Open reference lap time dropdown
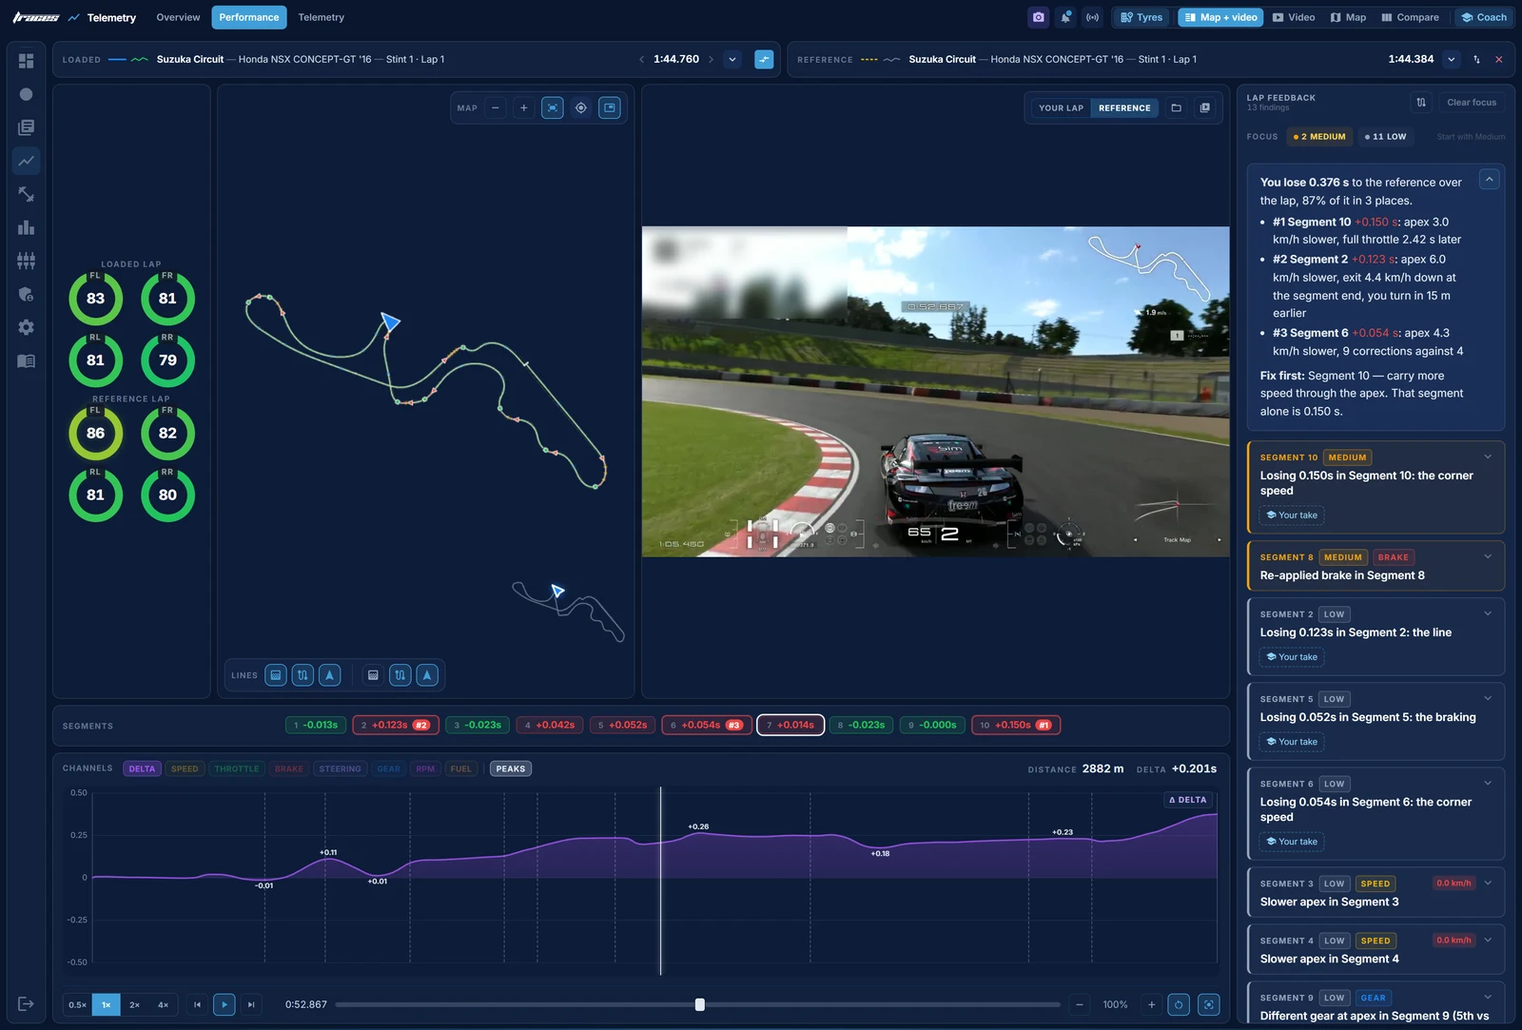 (x=1451, y=59)
